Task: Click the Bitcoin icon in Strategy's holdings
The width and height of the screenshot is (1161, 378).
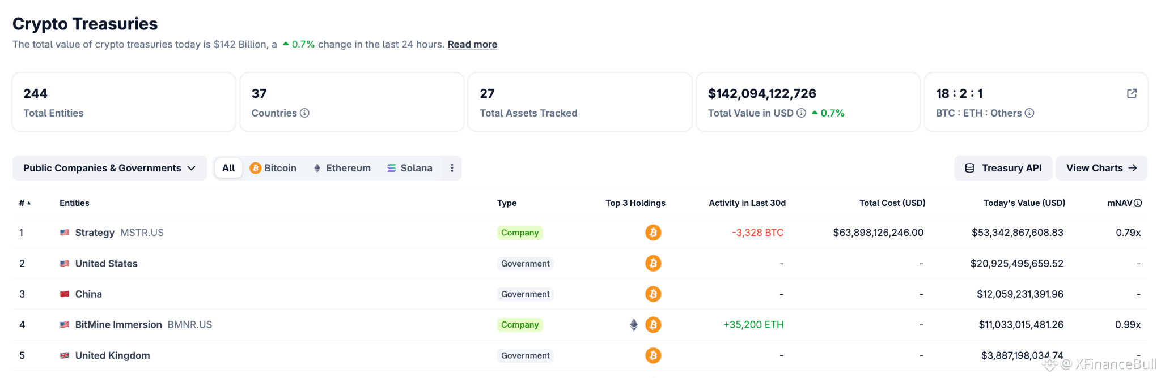Action: coord(653,233)
